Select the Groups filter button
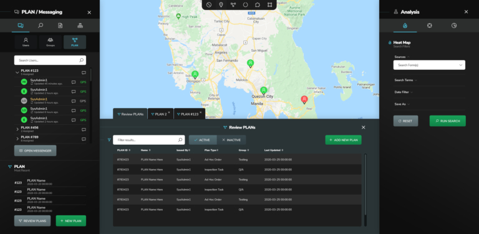Image resolution: width=479 pixels, height=234 pixels. pyautogui.click(x=51, y=42)
